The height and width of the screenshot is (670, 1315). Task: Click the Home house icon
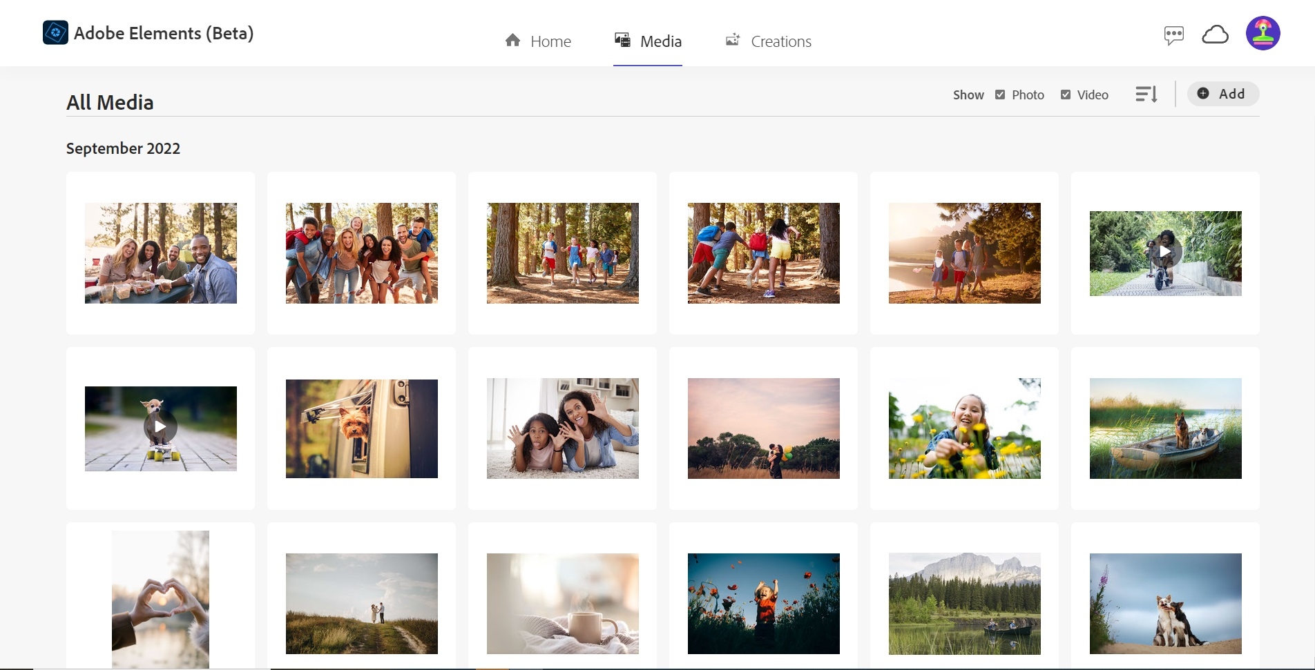point(512,41)
